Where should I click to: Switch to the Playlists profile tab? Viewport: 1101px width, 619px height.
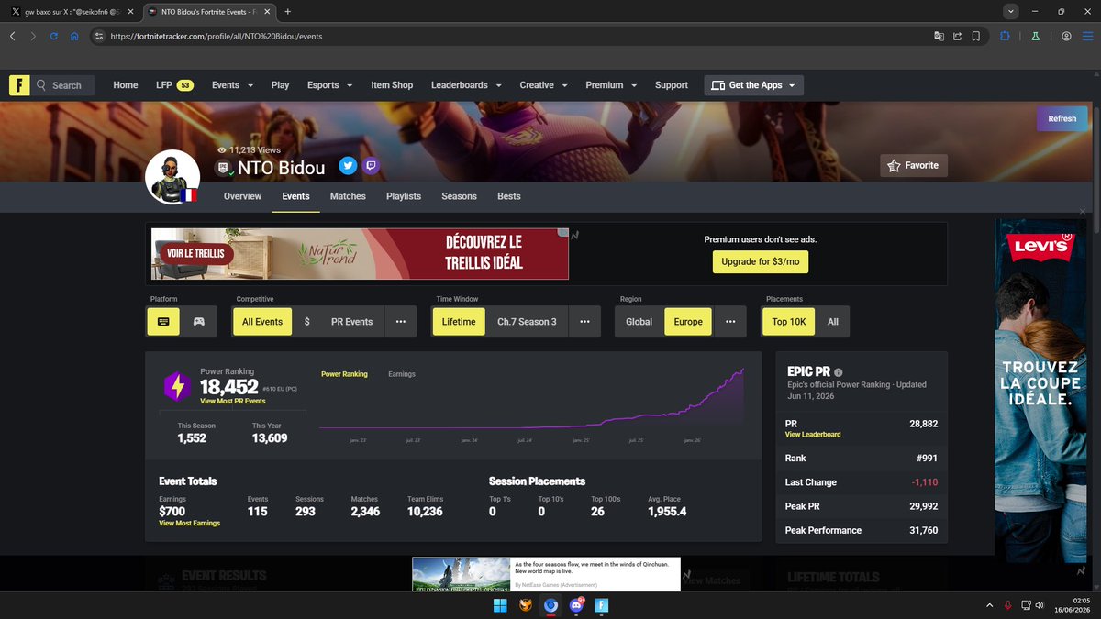point(404,196)
